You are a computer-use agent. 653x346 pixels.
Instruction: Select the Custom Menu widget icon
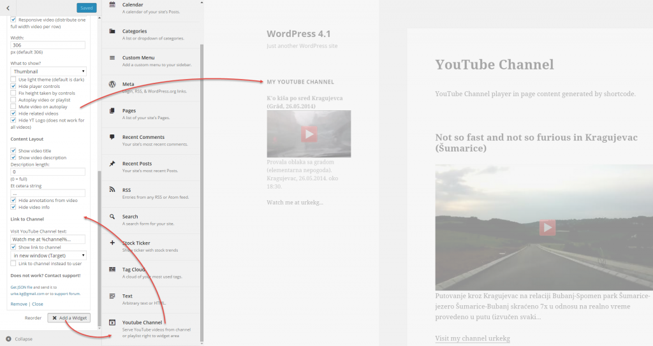[112, 58]
